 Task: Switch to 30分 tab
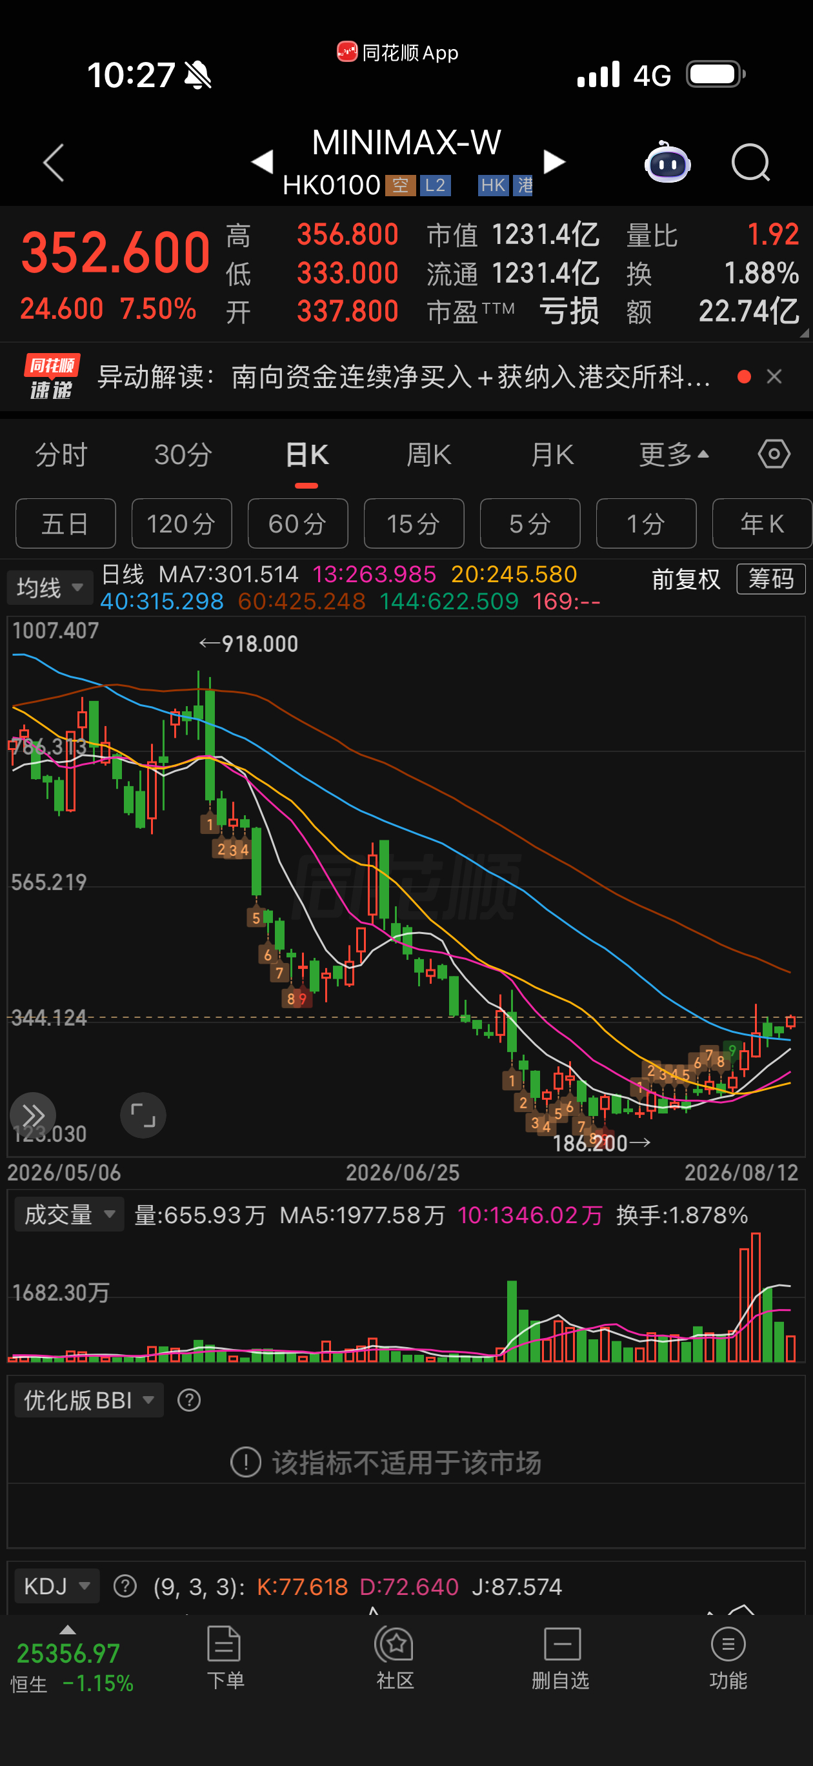(x=183, y=454)
